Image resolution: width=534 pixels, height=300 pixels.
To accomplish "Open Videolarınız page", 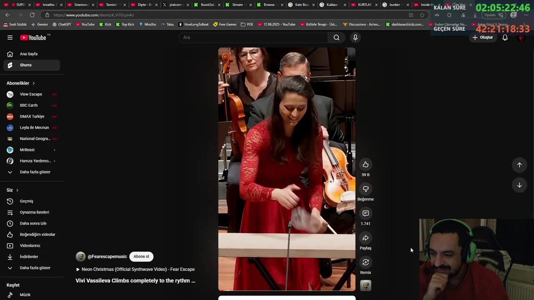I will point(32,245).
